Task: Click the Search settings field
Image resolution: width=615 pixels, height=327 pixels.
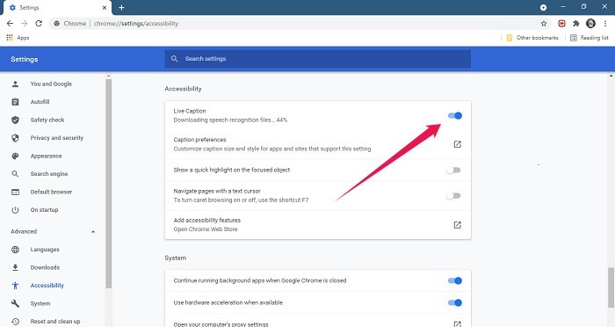Action: [x=318, y=59]
